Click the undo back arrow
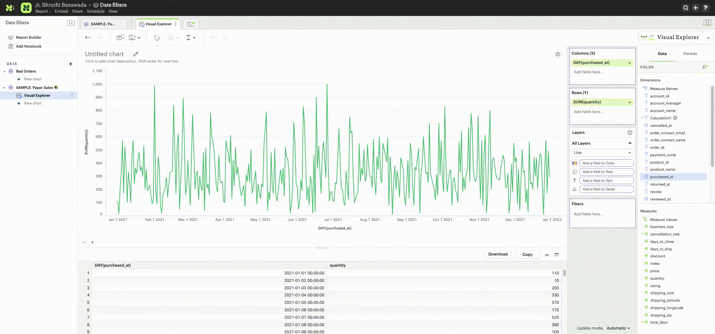 coord(88,38)
